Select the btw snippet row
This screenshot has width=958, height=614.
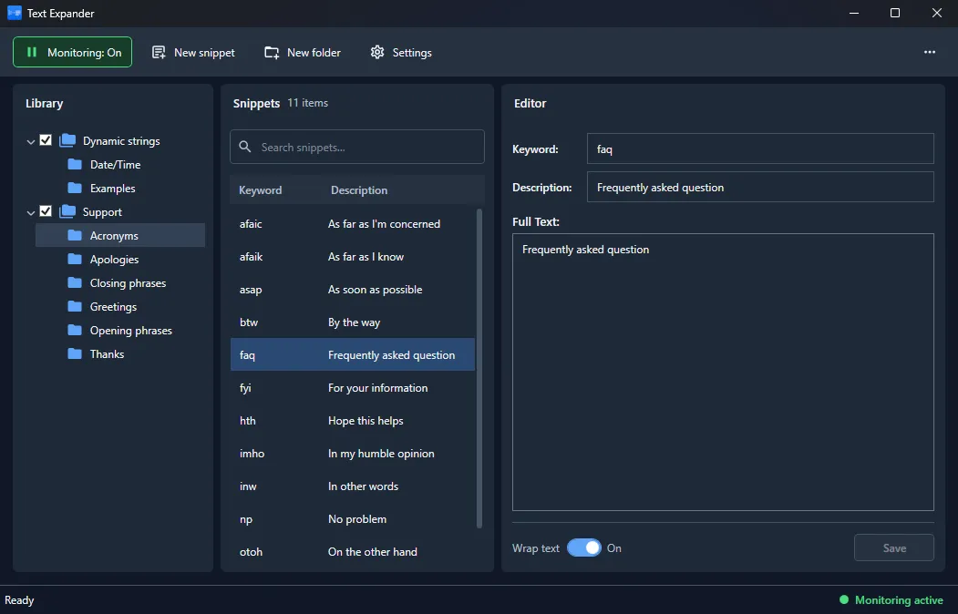353,322
